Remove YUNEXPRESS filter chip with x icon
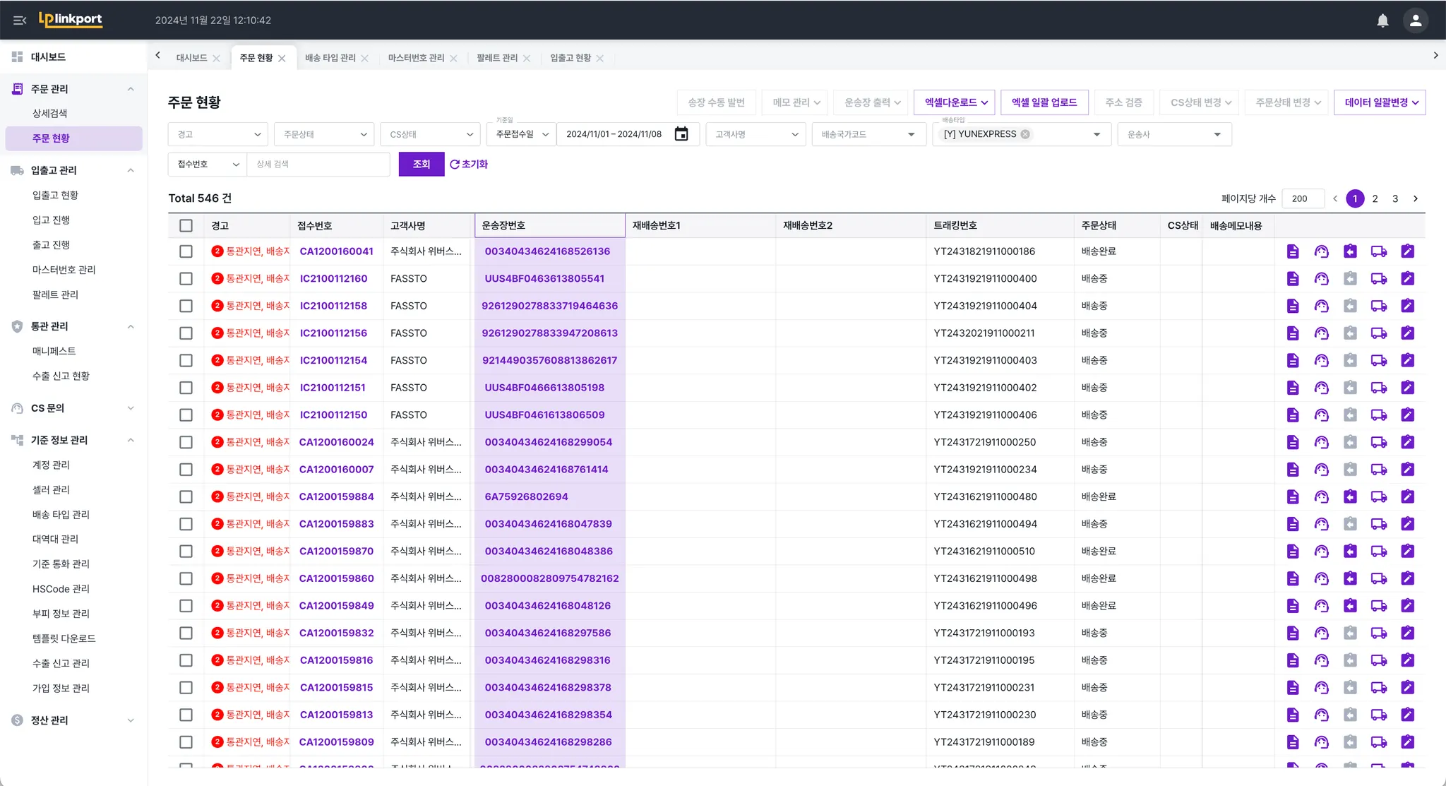 pyautogui.click(x=1025, y=134)
